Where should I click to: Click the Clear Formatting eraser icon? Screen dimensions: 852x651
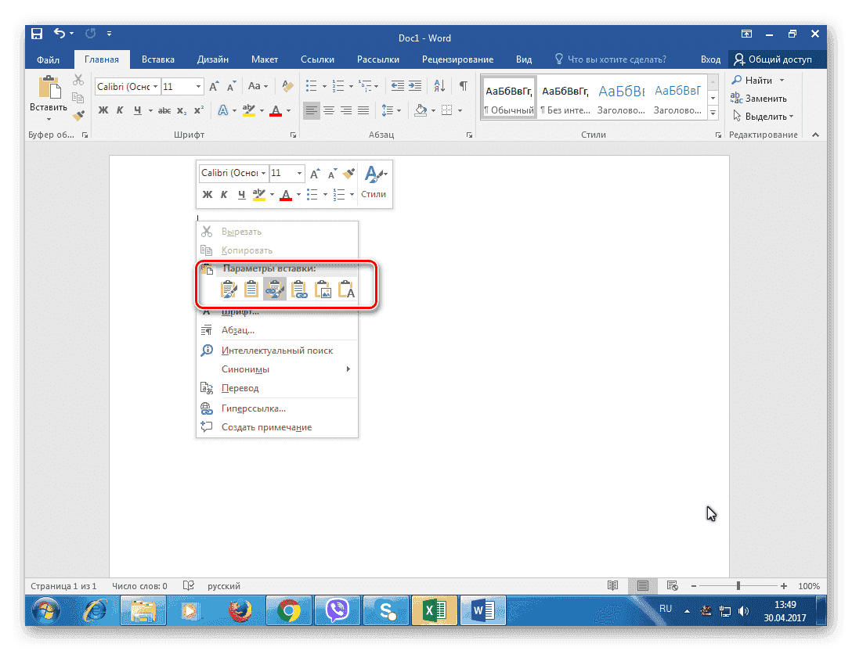(287, 86)
